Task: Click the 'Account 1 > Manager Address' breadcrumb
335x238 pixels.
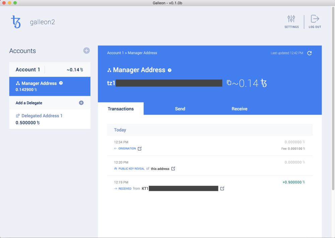Action: [132, 53]
